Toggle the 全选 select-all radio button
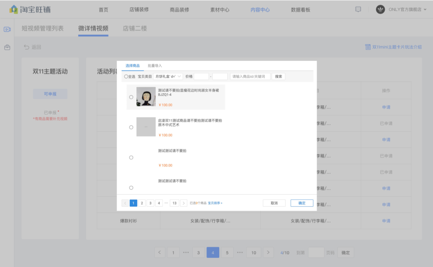 point(126,77)
